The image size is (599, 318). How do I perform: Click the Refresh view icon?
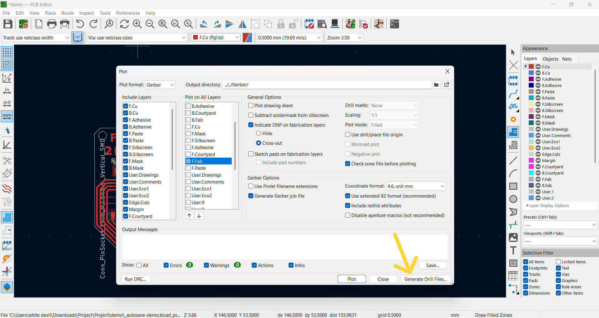coord(124,24)
